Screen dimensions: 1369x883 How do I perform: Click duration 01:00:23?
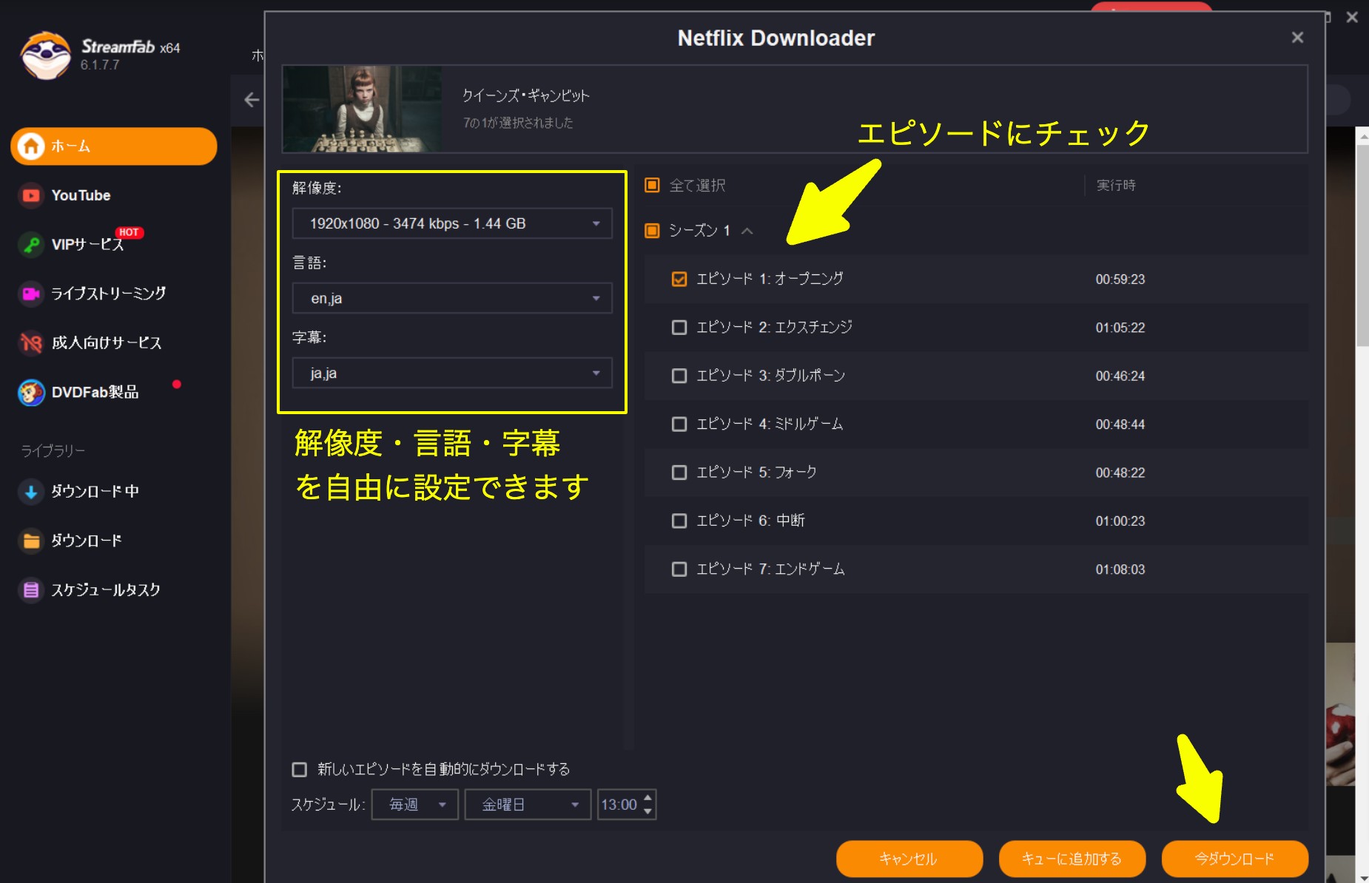(x=1120, y=521)
